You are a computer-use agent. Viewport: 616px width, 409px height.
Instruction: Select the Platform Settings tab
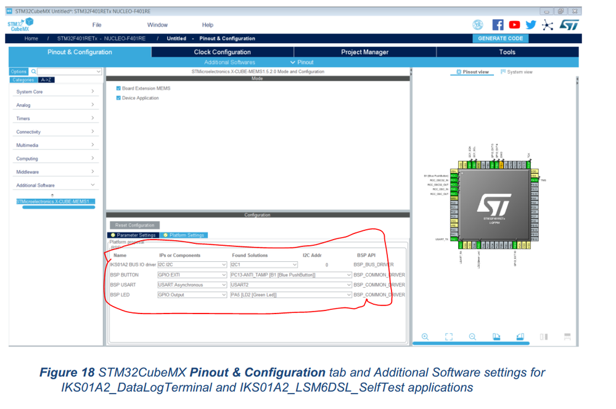pos(184,235)
